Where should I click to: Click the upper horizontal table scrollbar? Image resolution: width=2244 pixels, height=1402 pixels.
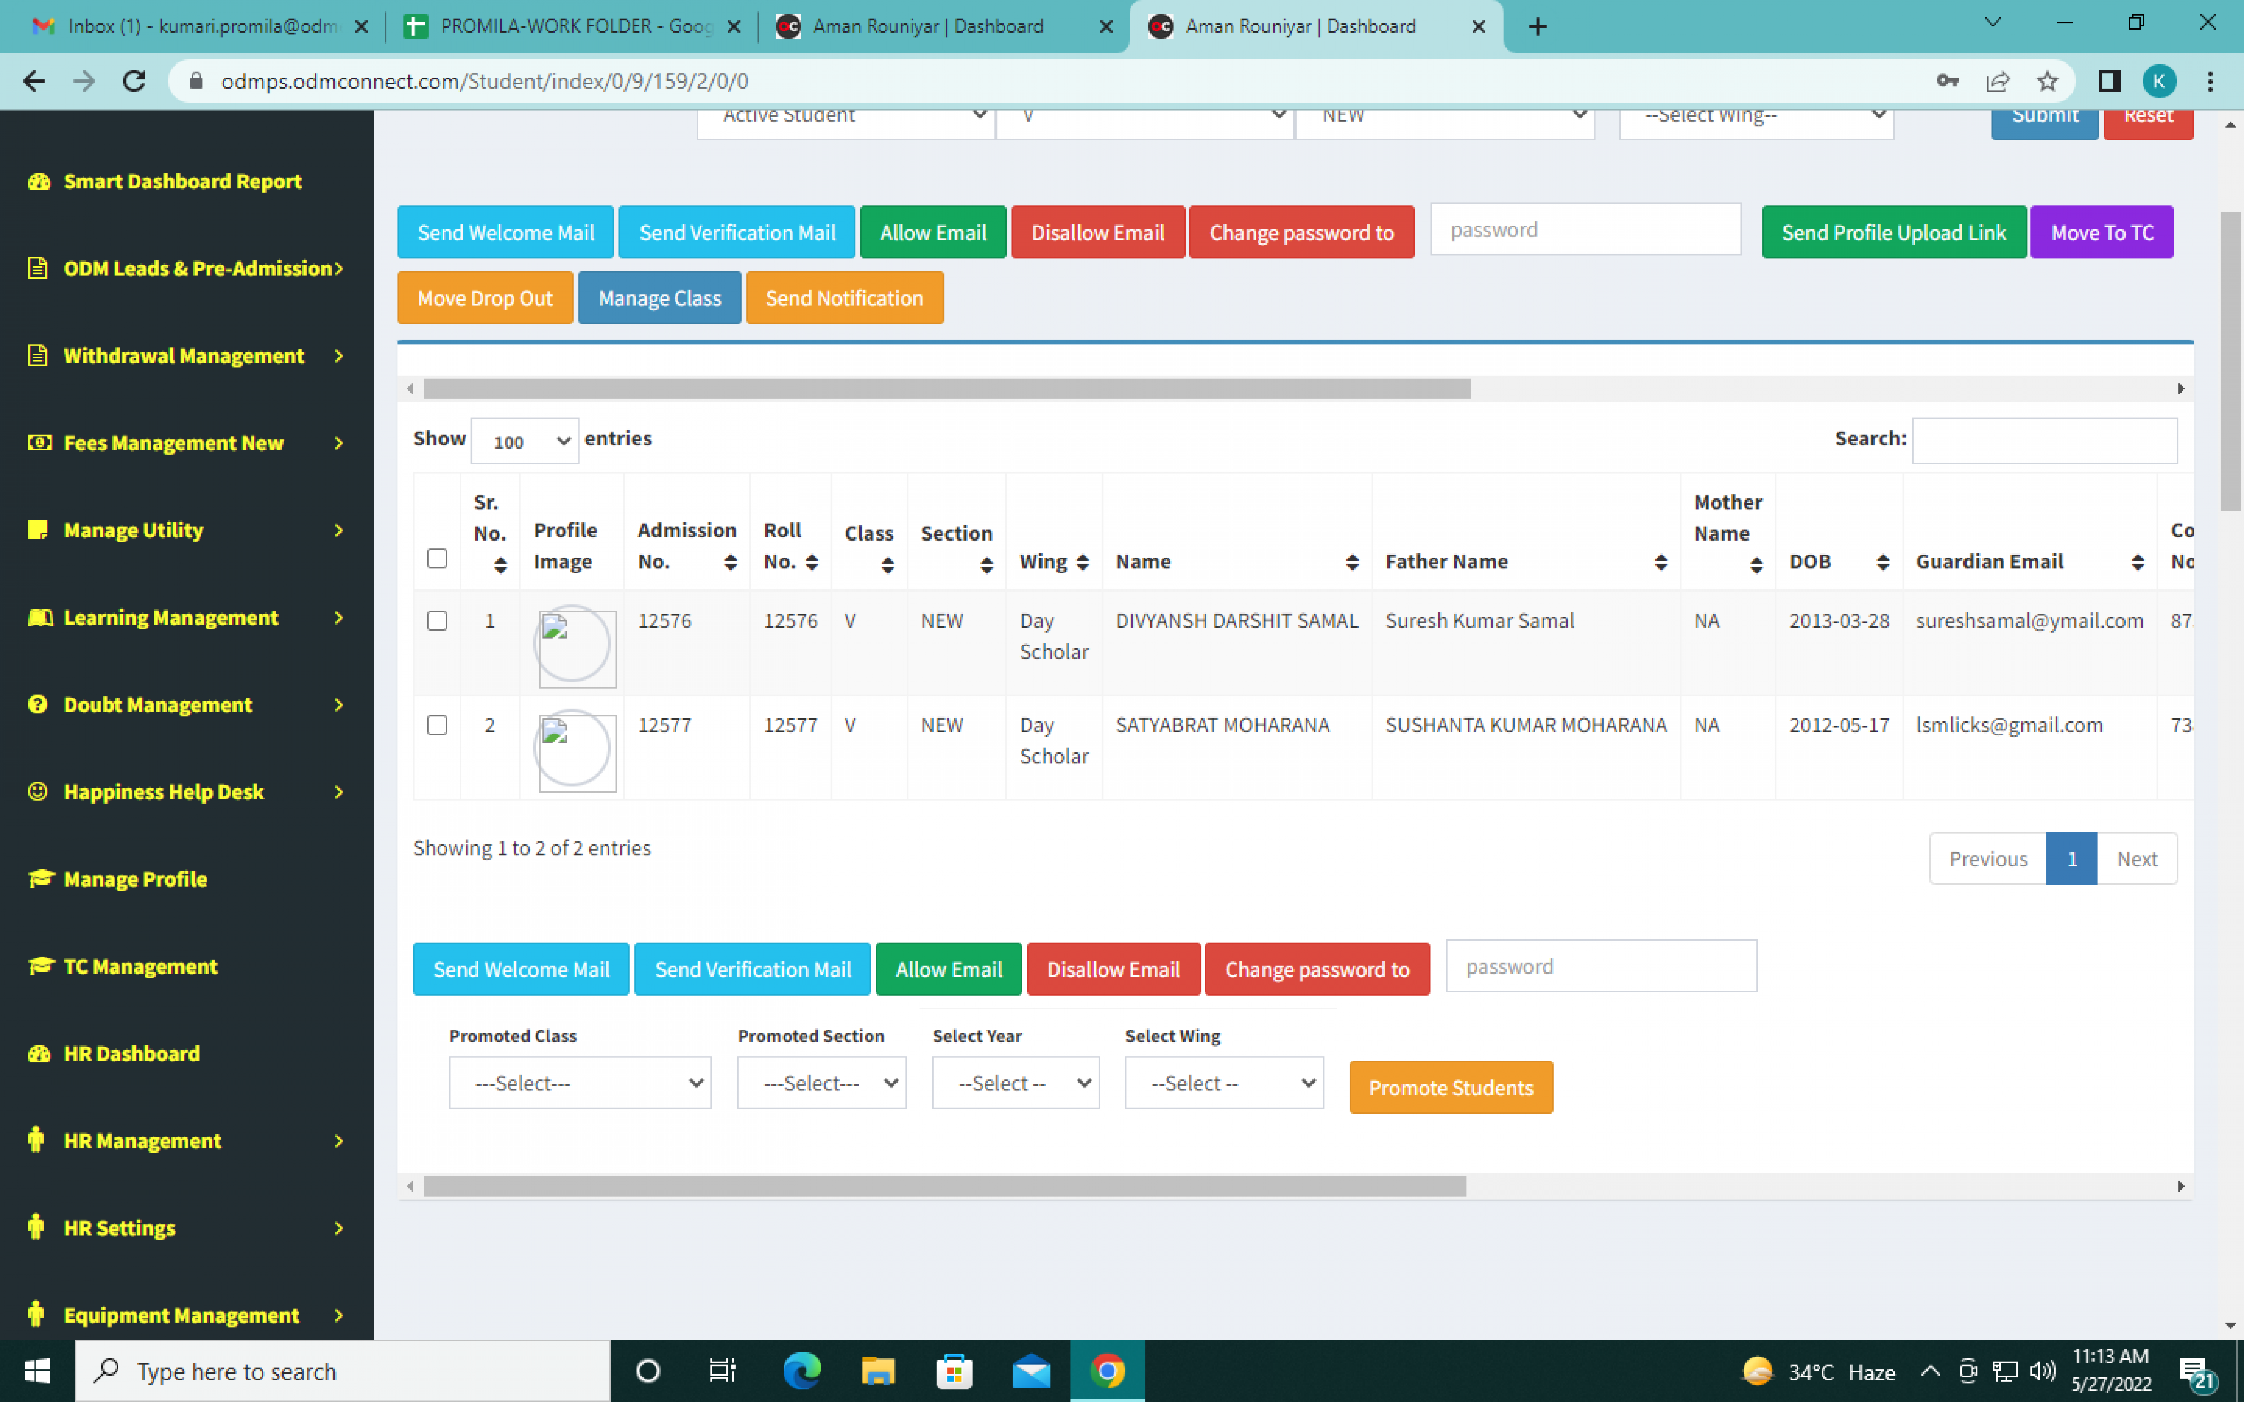[x=946, y=389]
